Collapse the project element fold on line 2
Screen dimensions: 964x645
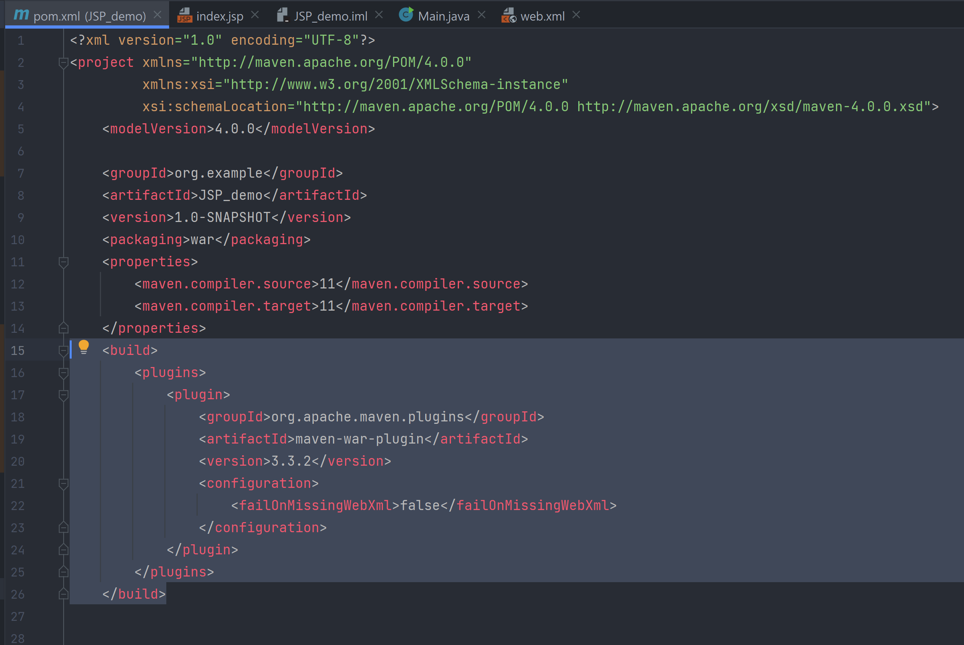tap(63, 63)
